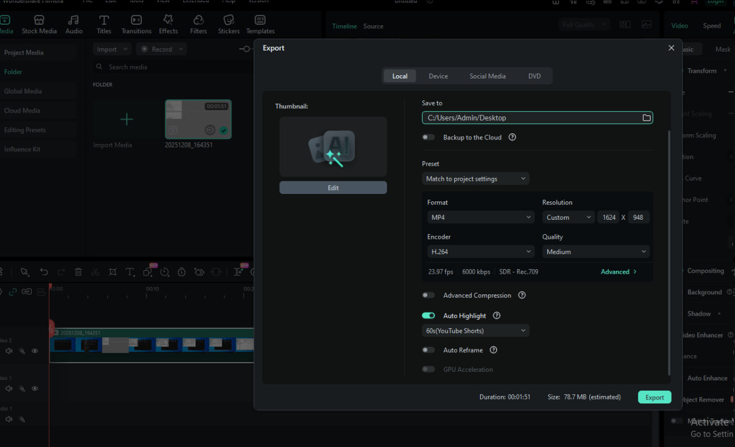Click the Speed icon in timeline toolbar
This screenshot has width=735, height=447.
coord(165,272)
